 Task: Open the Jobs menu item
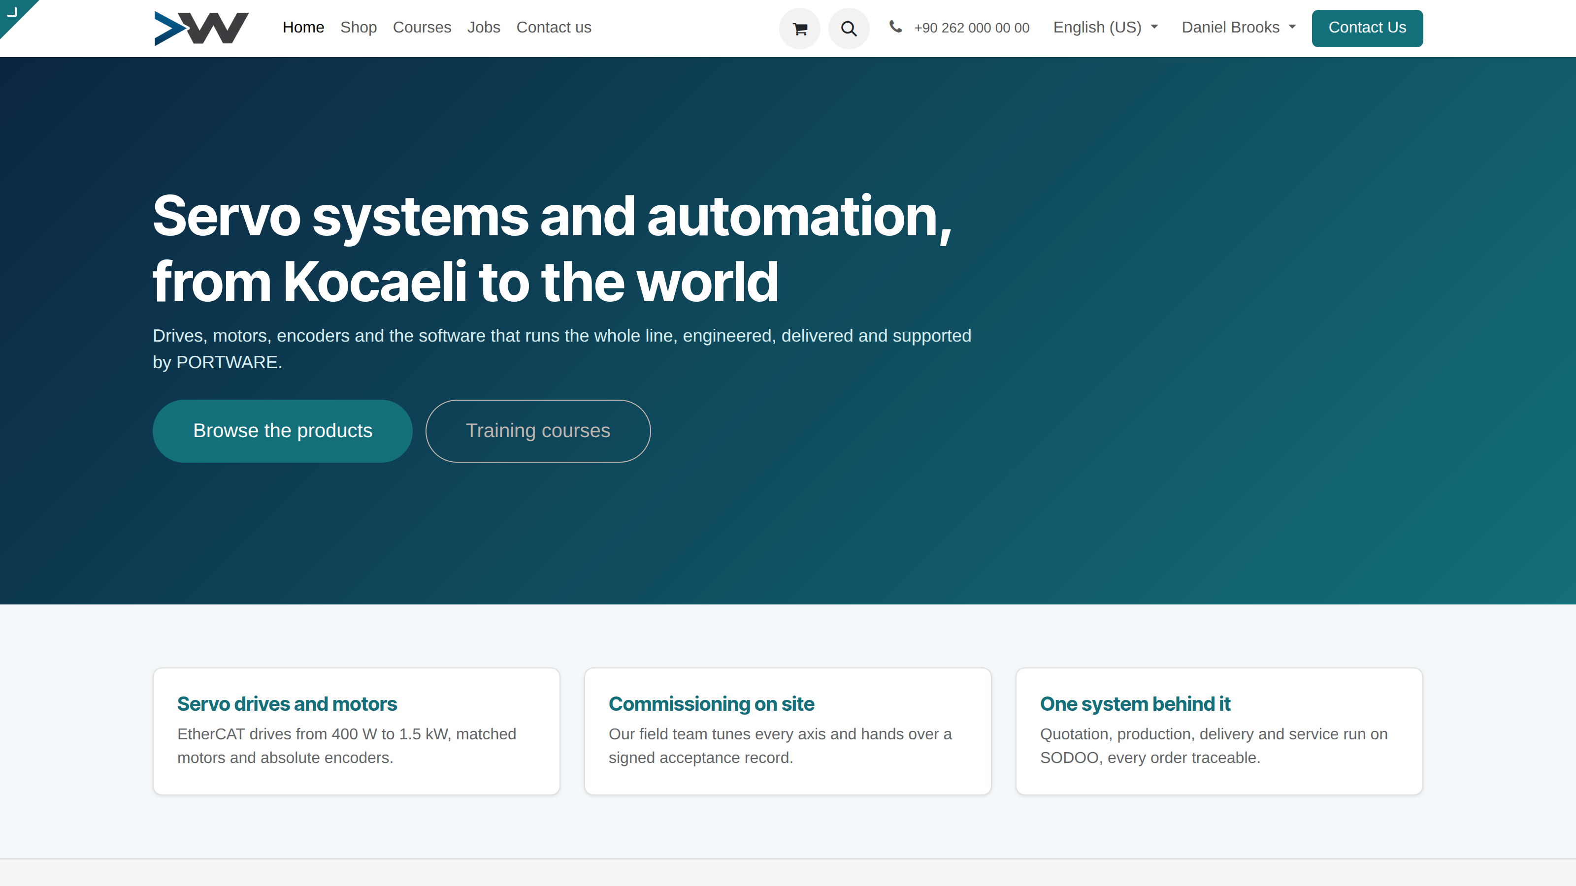pyautogui.click(x=483, y=28)
